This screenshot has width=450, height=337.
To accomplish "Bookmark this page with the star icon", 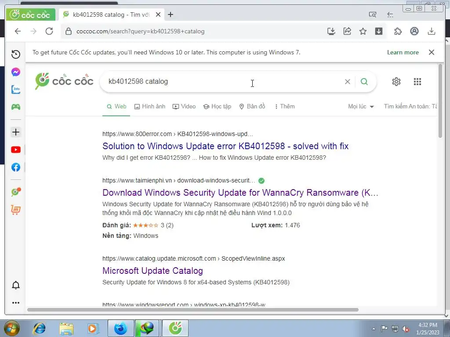I will pyautogui.click(x=363, y=31).
